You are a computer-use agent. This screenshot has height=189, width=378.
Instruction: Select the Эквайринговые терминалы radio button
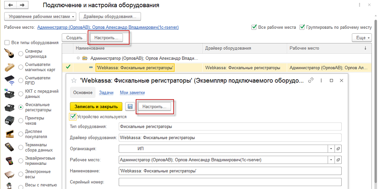pos(21,161)
